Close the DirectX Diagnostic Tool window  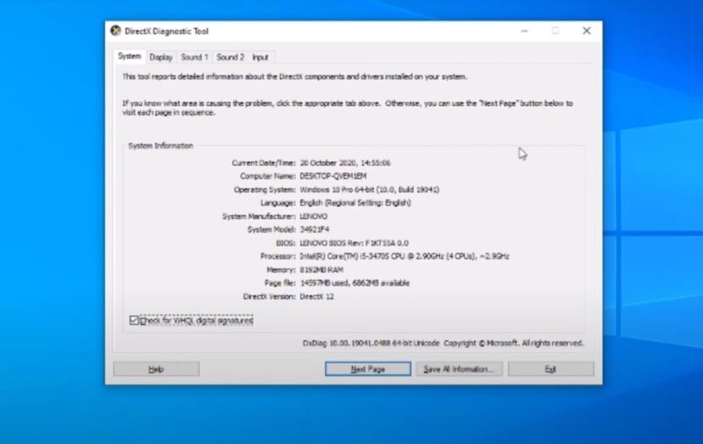point(586,31)
